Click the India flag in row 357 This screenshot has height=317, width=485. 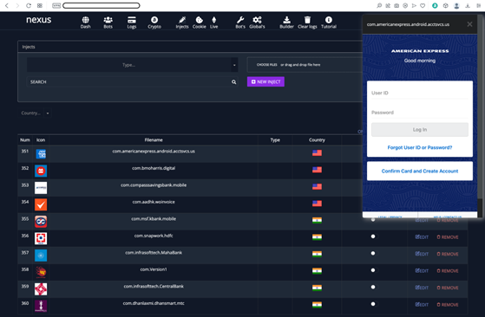317,254
